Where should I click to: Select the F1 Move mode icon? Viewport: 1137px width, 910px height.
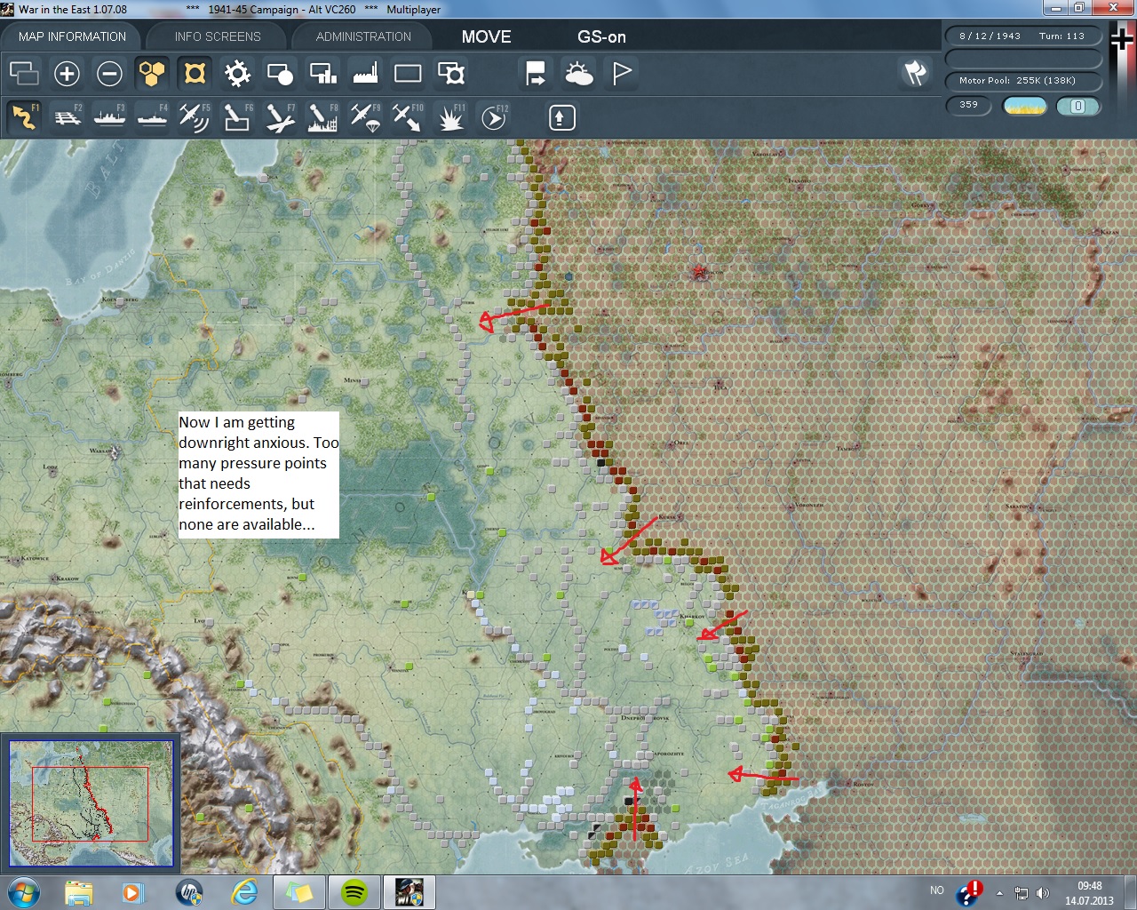point(24,117)
